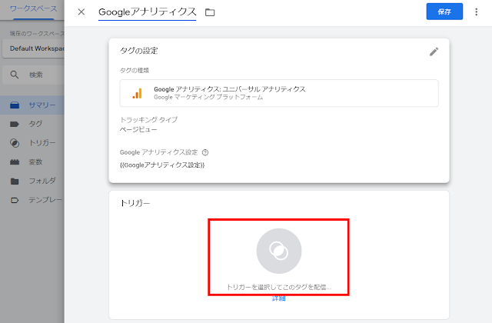The image size is (492, 323).
Task: Focus the 検索 search field
Action: coord(33,75)
